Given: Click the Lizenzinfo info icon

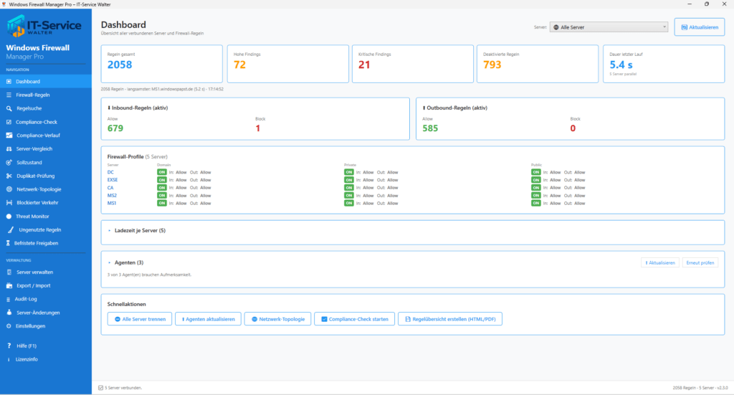Looking at the screenshot, I should pos(9,359).
